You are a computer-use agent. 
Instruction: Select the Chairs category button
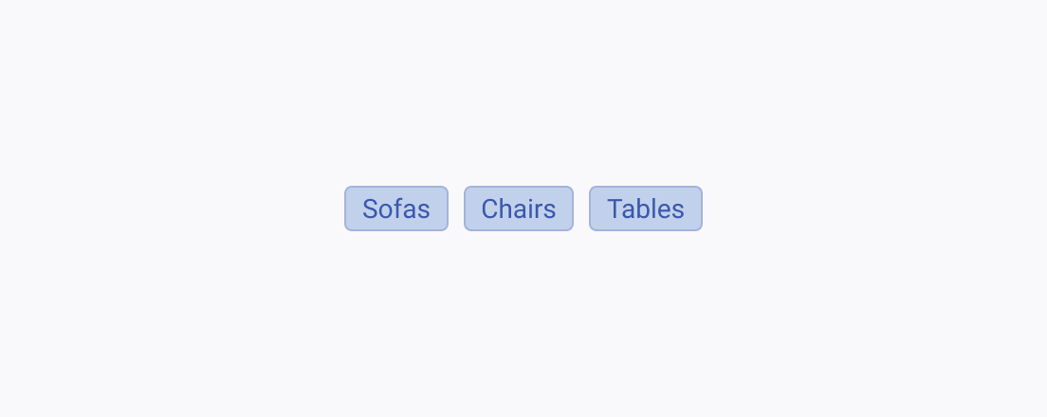pyautogui.click(x=519, y=208)
